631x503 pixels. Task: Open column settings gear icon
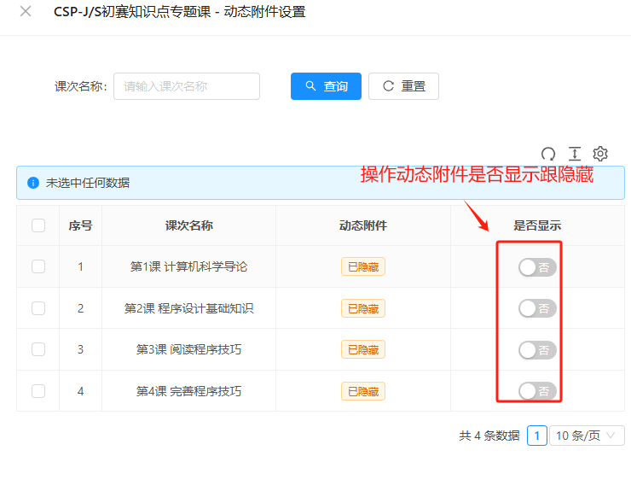tap(600, 154)
